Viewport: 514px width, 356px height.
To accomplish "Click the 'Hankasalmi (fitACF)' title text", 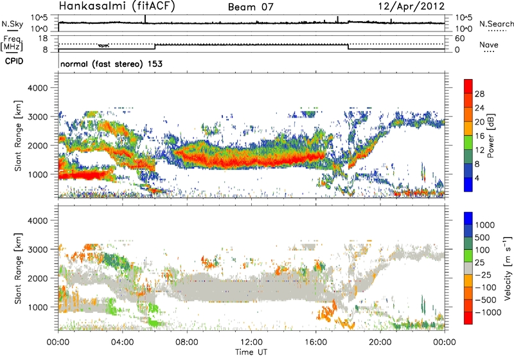I will point(117,6).
